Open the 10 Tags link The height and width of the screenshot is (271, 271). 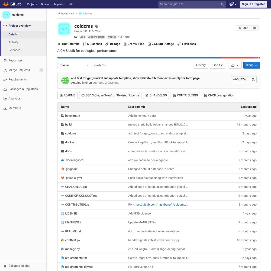(113, 44)
